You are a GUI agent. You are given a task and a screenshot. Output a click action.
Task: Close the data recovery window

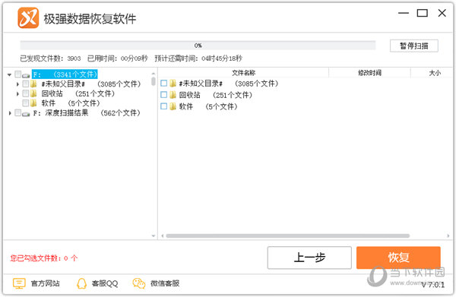[442, 13]
